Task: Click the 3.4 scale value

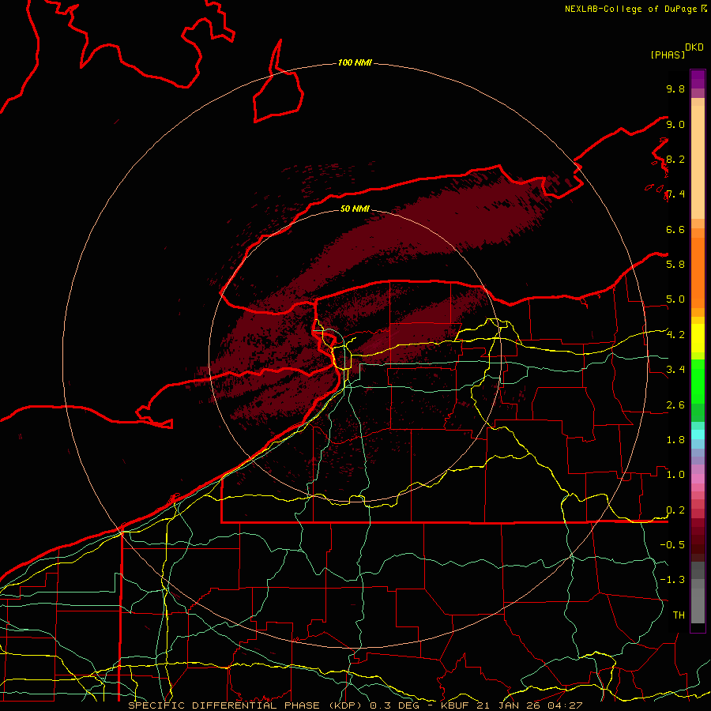Action: 675,370
